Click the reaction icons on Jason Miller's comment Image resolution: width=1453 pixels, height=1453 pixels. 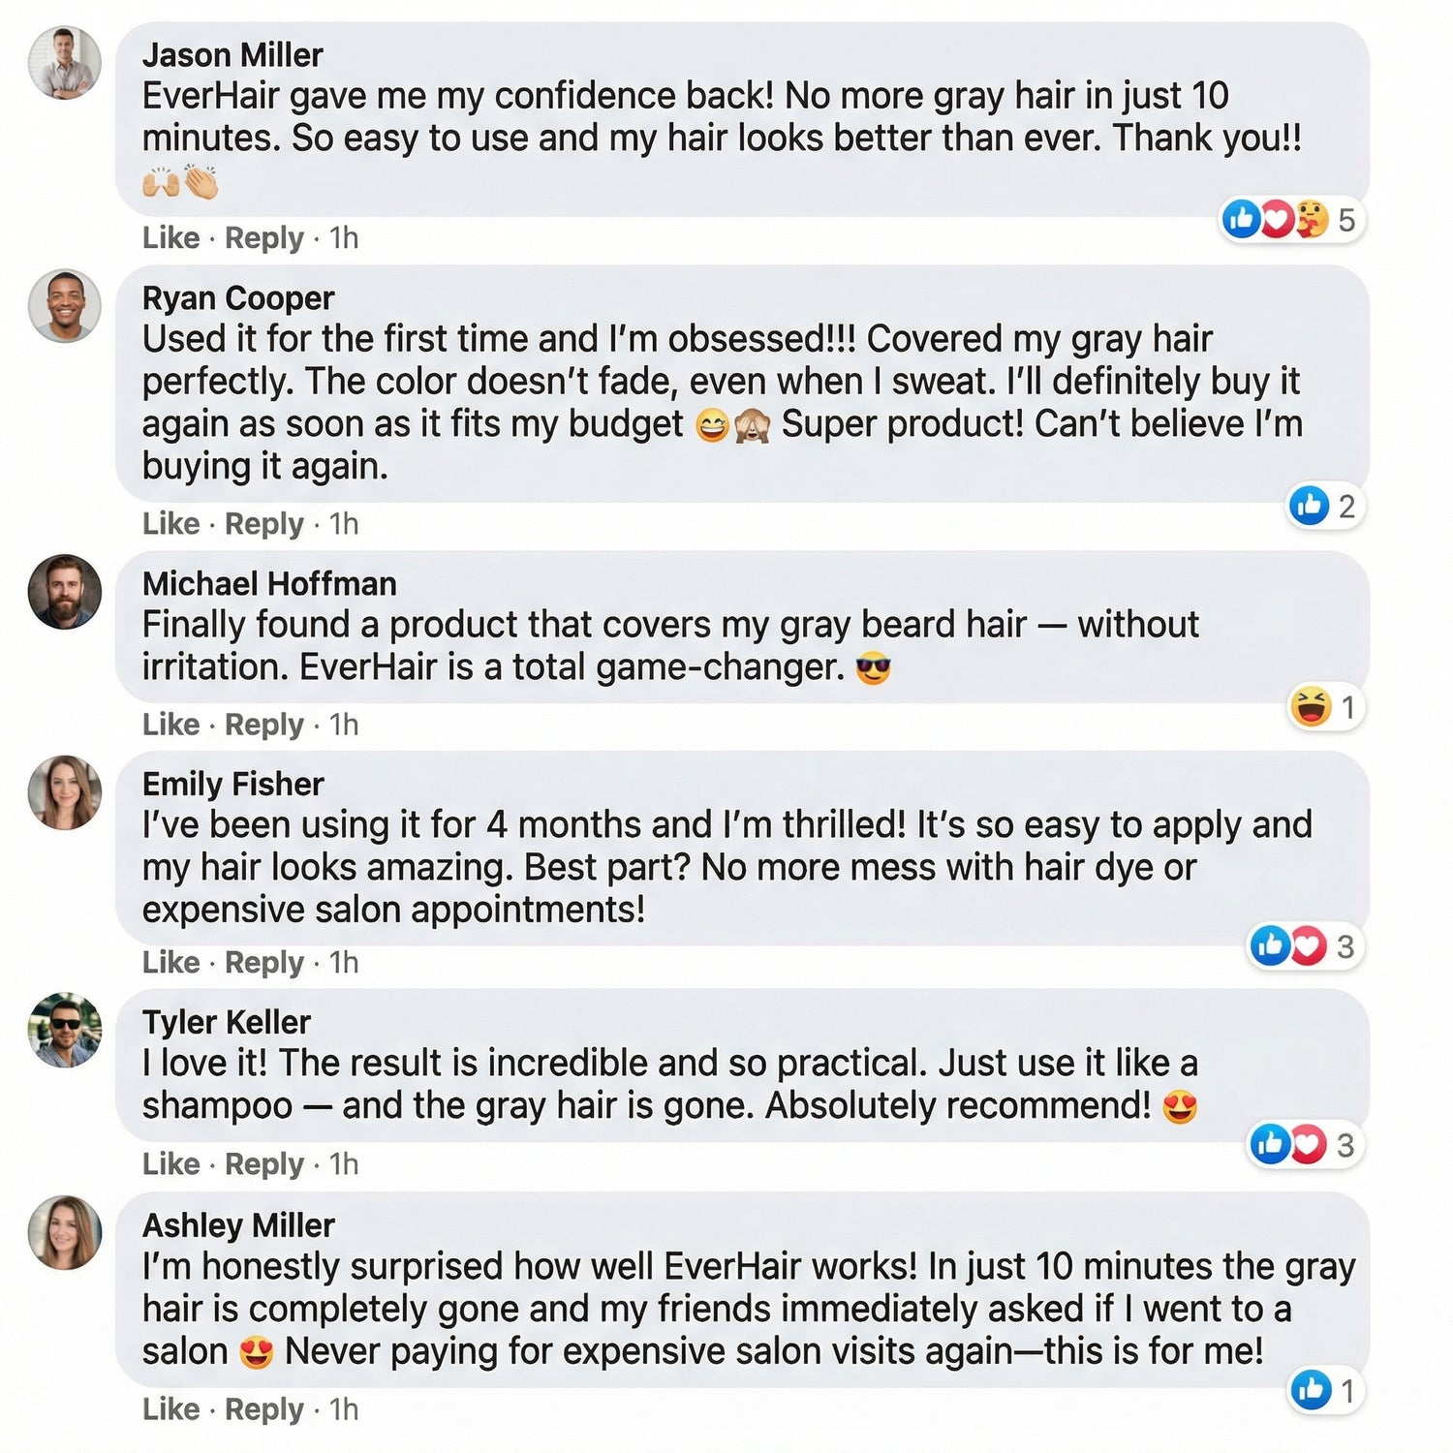point(1275,220)
